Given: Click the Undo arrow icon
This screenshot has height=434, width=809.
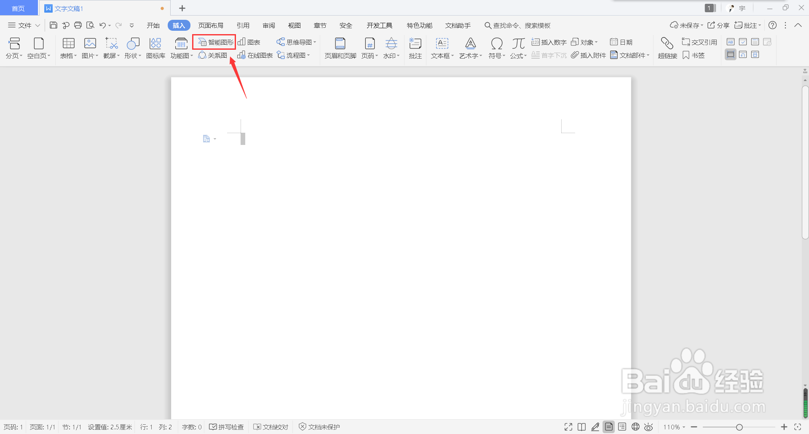Looking at the screenshot, I should point(102,25).
